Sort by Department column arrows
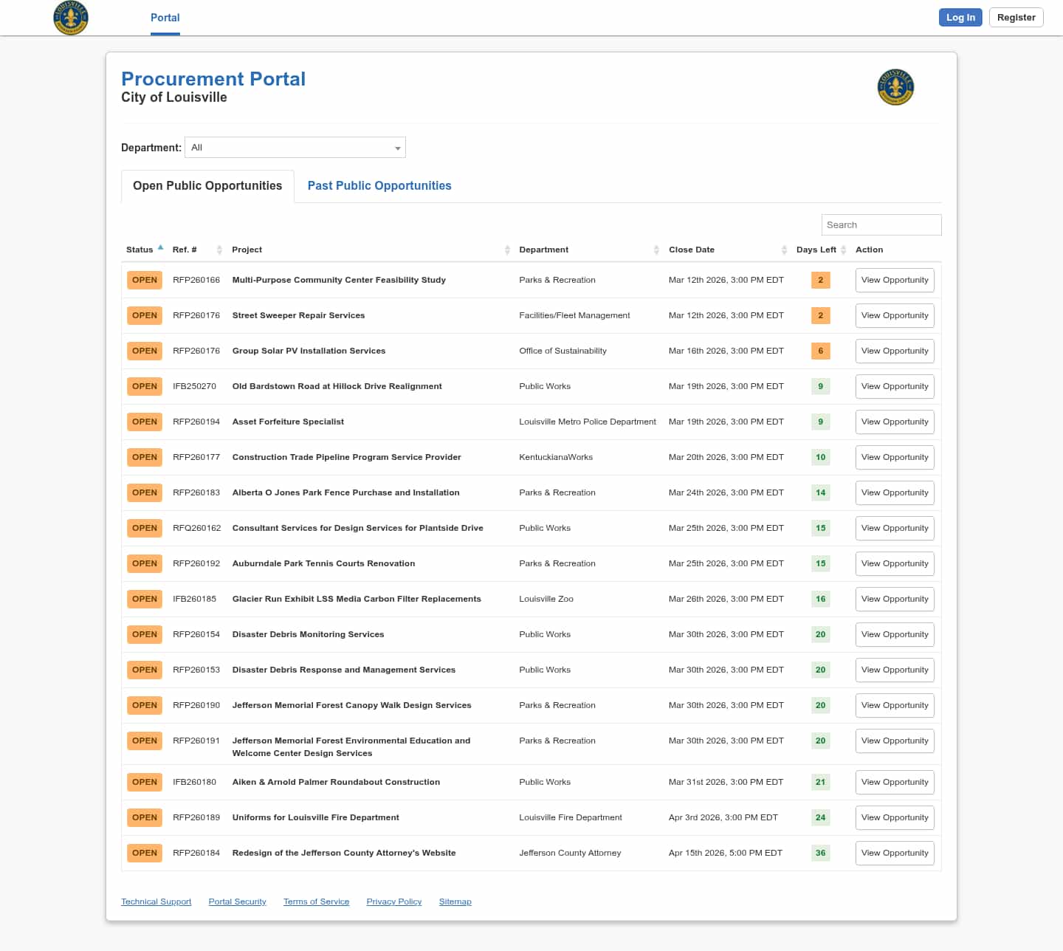Viewport: 1063px width, 951px height. [x=656, y=250]
